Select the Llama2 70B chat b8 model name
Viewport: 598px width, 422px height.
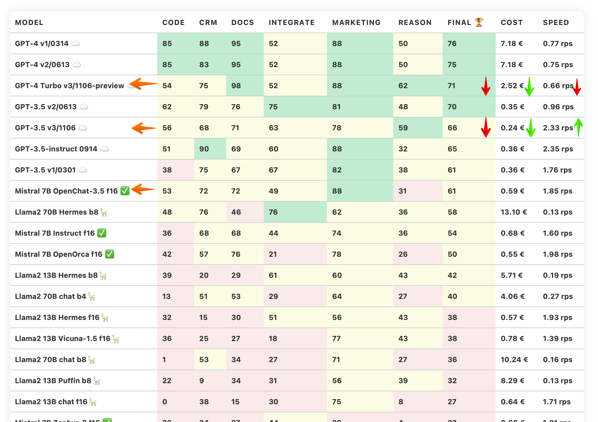point(51,360)
